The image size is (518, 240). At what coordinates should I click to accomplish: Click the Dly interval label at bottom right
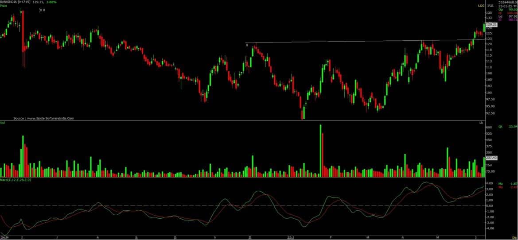(x=514, y=237)
